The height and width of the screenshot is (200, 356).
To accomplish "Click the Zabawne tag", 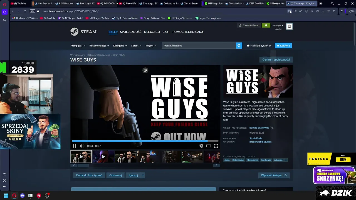I will tap(278, 160).
